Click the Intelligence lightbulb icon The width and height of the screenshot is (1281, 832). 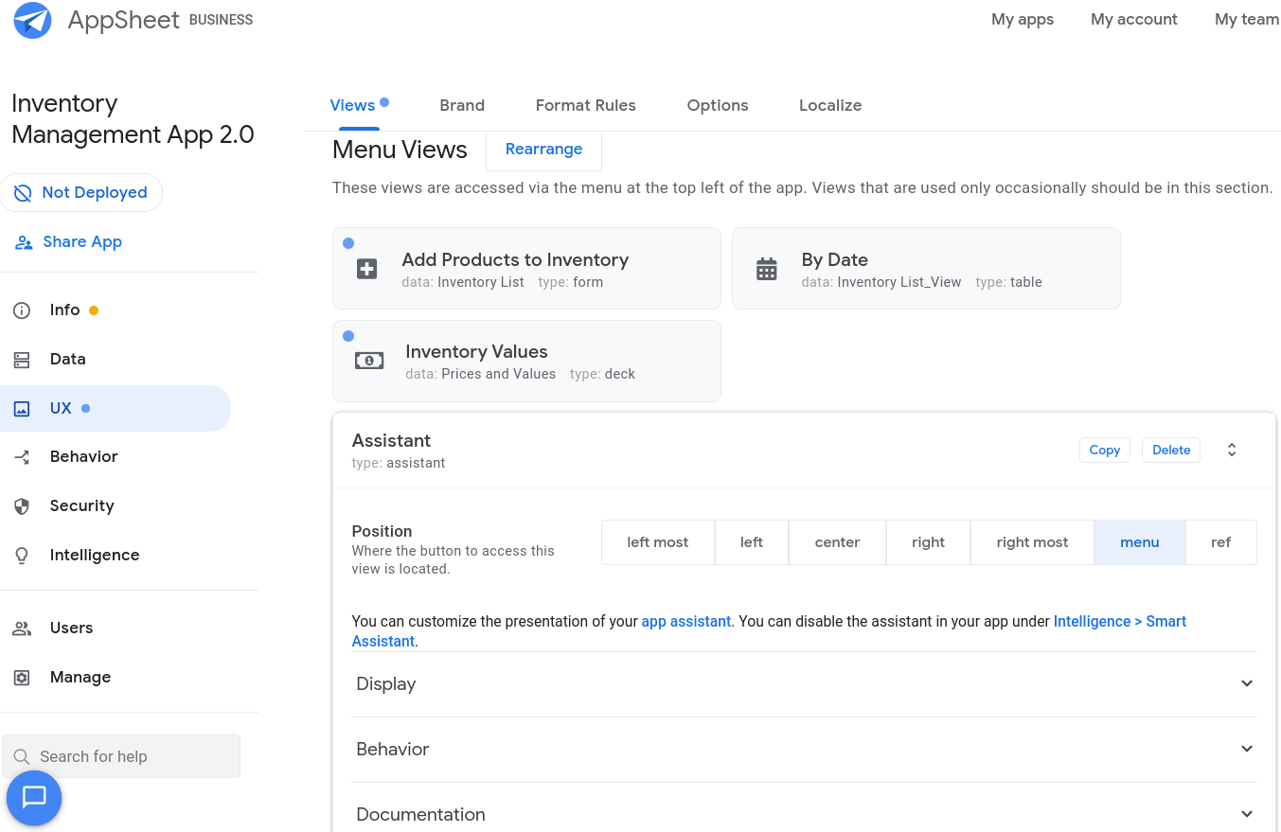tap(22, 556)
